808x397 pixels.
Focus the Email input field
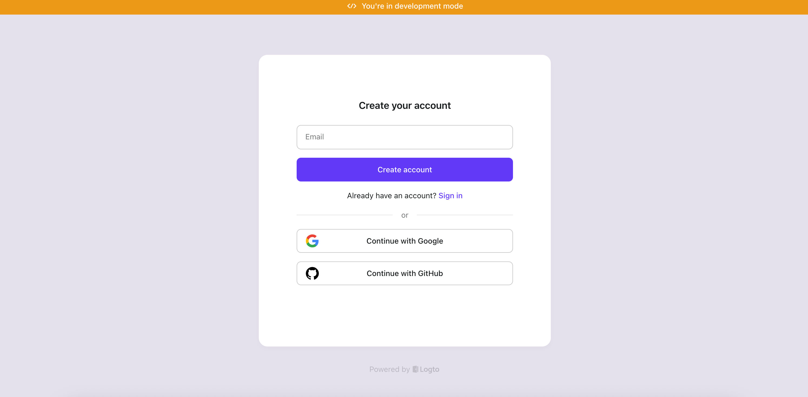coord(405,137)
